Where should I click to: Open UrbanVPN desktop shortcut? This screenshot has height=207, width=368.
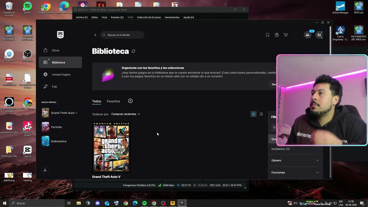pyautogui.click(x=9, y=56)
